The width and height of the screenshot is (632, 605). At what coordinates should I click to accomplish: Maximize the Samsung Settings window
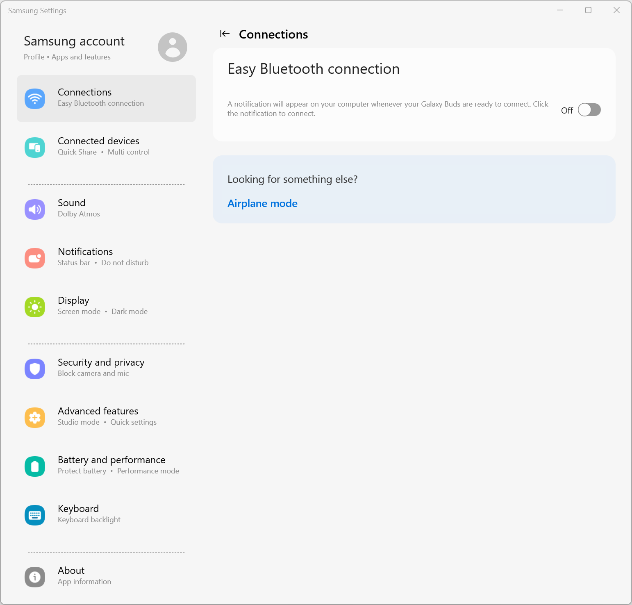click(588, 10)
